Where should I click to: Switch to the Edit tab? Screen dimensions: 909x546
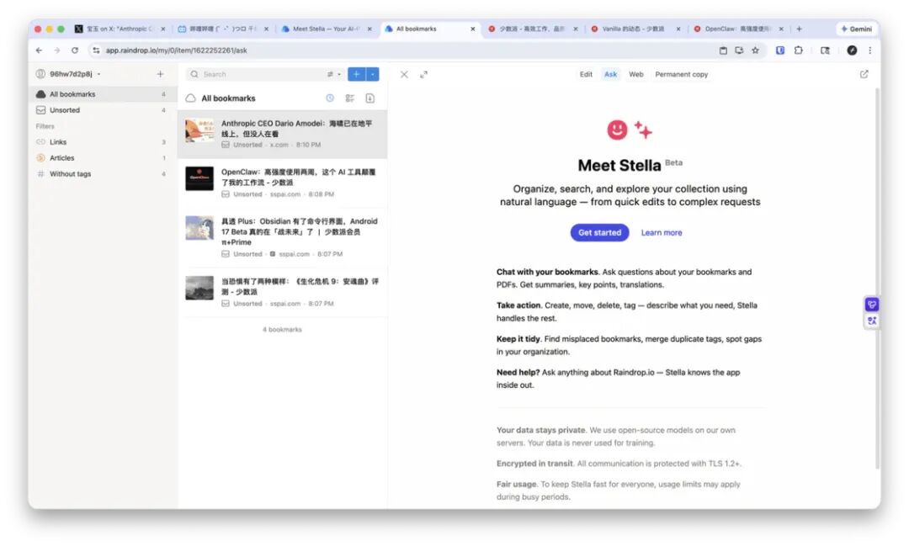(x=586, y=74)
